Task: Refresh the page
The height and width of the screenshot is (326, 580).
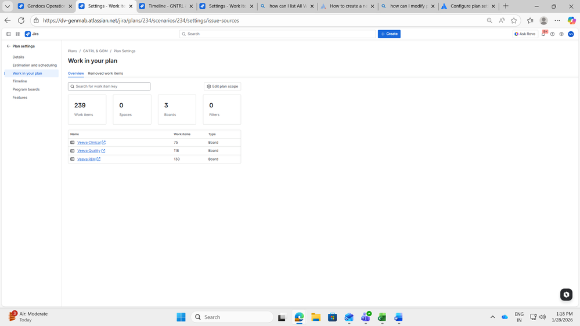Action: point(21,21)
